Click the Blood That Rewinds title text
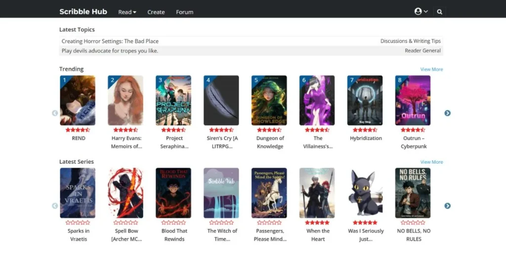The image size is (506, 253). (174, 235)
